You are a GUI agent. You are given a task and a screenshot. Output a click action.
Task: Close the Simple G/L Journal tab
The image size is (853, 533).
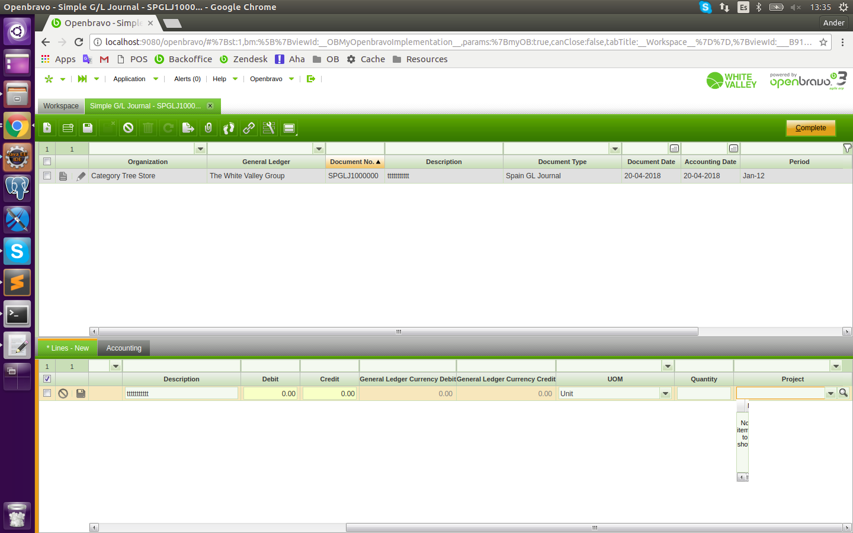pos(210,106)
